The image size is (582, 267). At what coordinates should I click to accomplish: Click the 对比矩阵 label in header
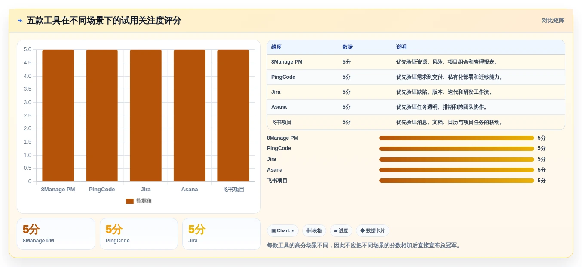(553, 21)
